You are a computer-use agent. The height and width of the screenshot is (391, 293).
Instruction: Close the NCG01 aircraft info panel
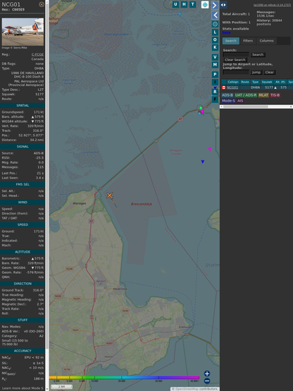pyautogui.click(x=42, y=4)
